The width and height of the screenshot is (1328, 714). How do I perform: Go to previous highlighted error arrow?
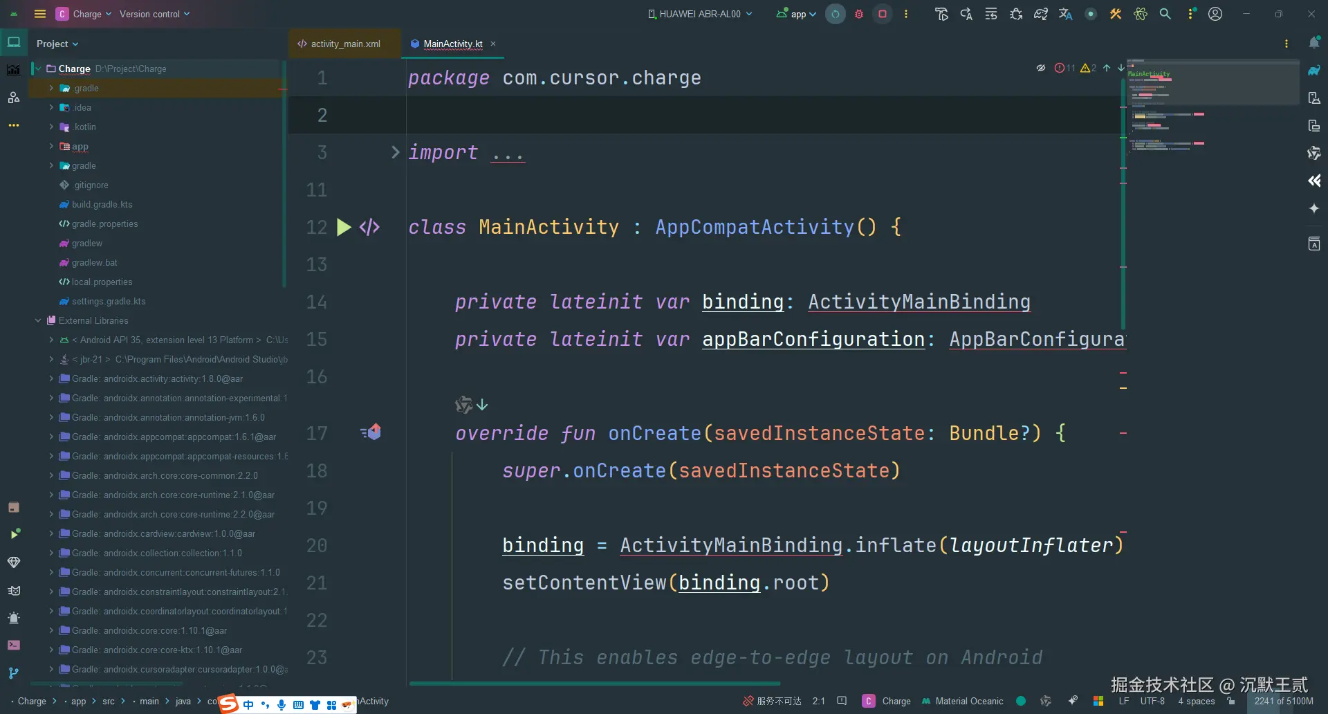1107,68
